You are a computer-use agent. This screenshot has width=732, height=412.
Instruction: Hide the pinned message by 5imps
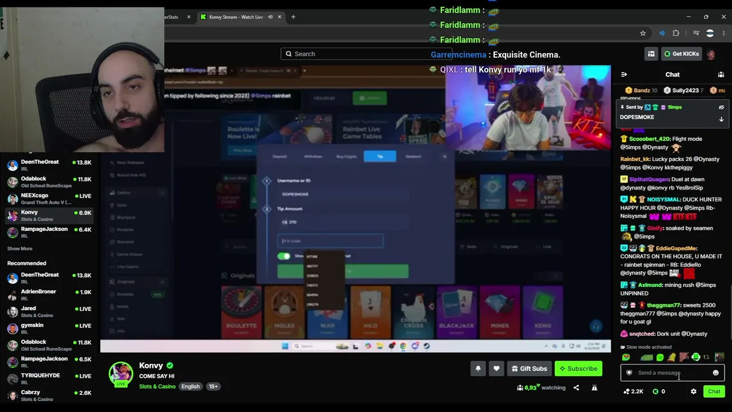point(721,107)
